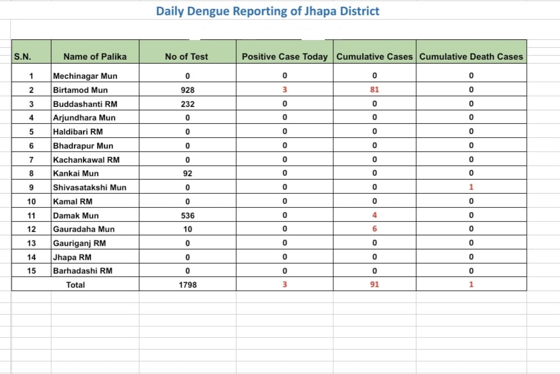Select the 'Barhadashi RM' cell

pos(95,270)
